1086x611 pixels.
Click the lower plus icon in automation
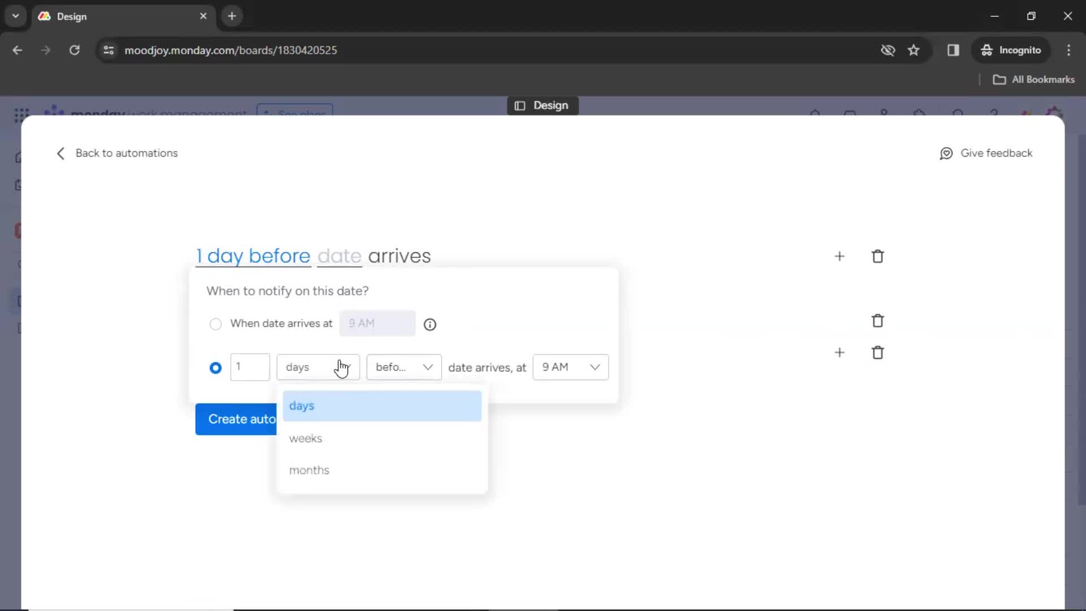tap(839, 352)
